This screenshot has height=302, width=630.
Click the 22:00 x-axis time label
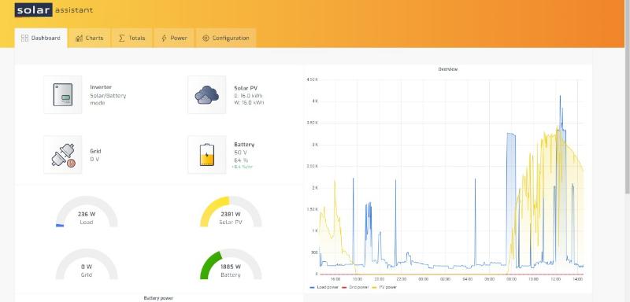click(x=402, y=278)
